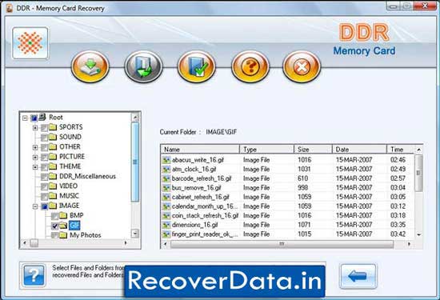Click the round orange X exit button

(302, 66)
